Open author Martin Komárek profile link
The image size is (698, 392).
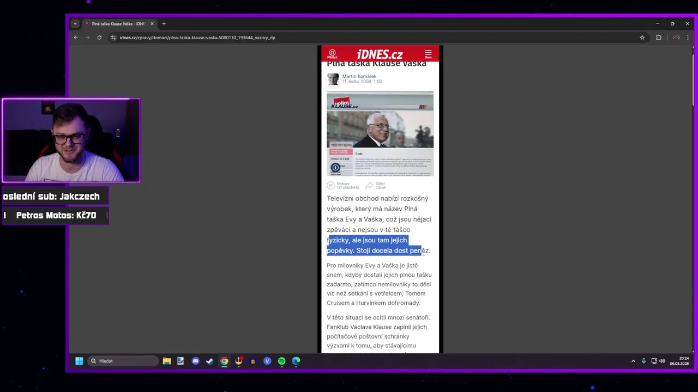[x=359, y=76]
